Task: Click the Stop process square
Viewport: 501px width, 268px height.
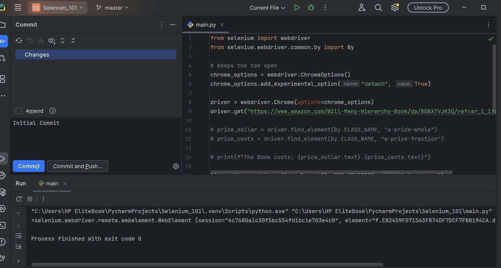Action: (30, 199)
